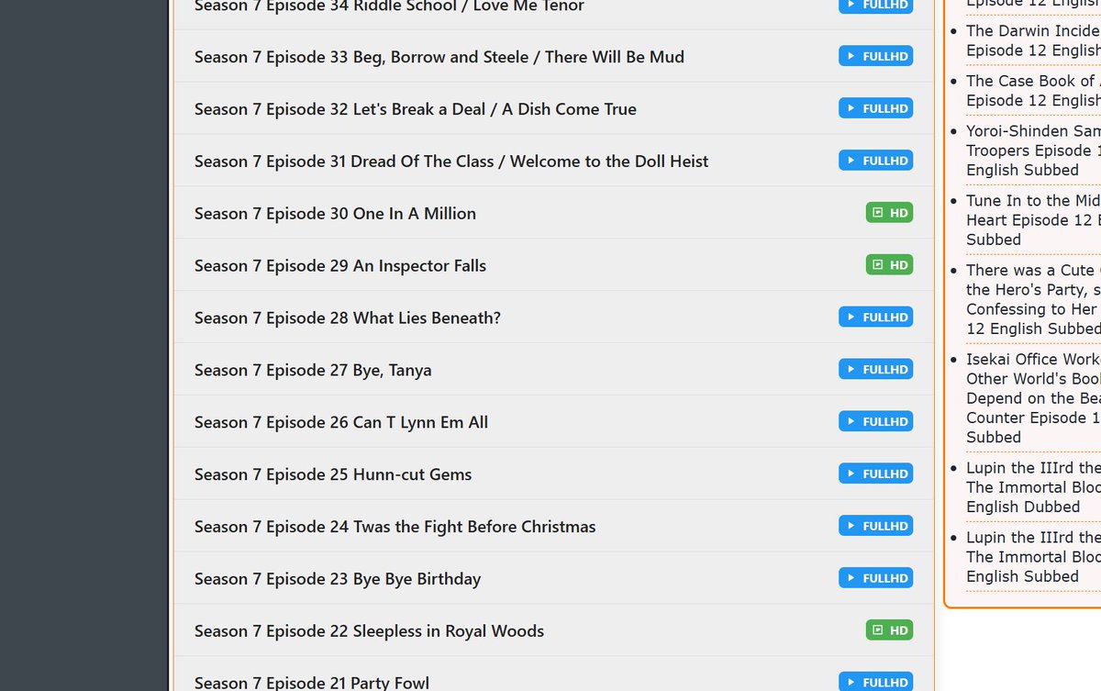
Task: Open The Case Book of sidebar link
Action: 1033,91
